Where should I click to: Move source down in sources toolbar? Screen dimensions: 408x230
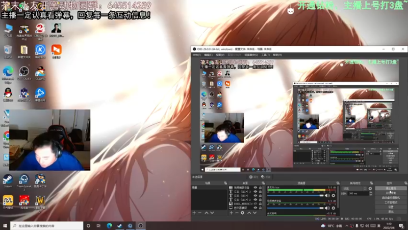[254, 213]
